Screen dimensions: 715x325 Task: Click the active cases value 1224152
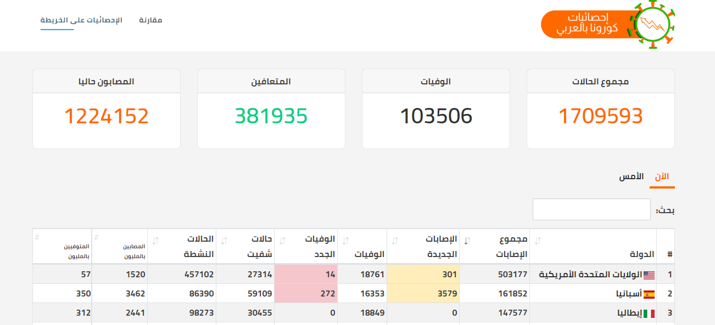107,116
